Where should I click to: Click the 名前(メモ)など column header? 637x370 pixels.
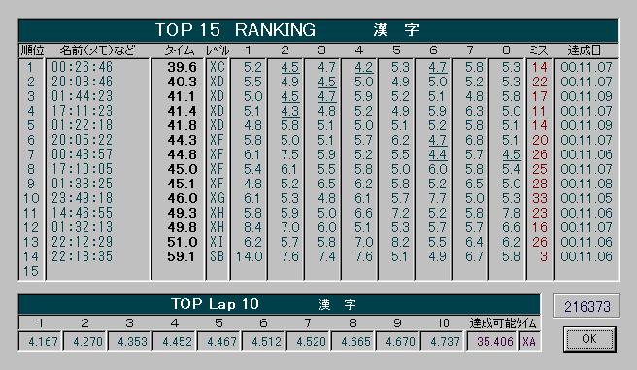pyautogui.click(x=97, y=50)
